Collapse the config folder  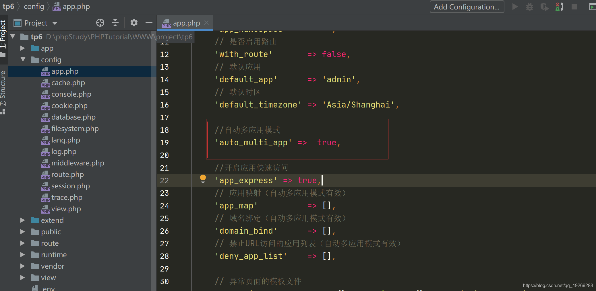tap(24, 60)
